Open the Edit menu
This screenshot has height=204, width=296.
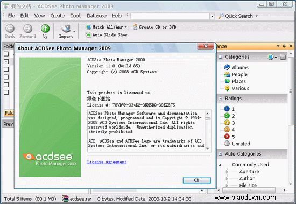(24, 16)
